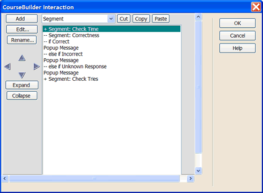Viewport: 263px width, 193px height.
Task: Click the vertical scrollbar down arrow
Action: pos(198,170)
